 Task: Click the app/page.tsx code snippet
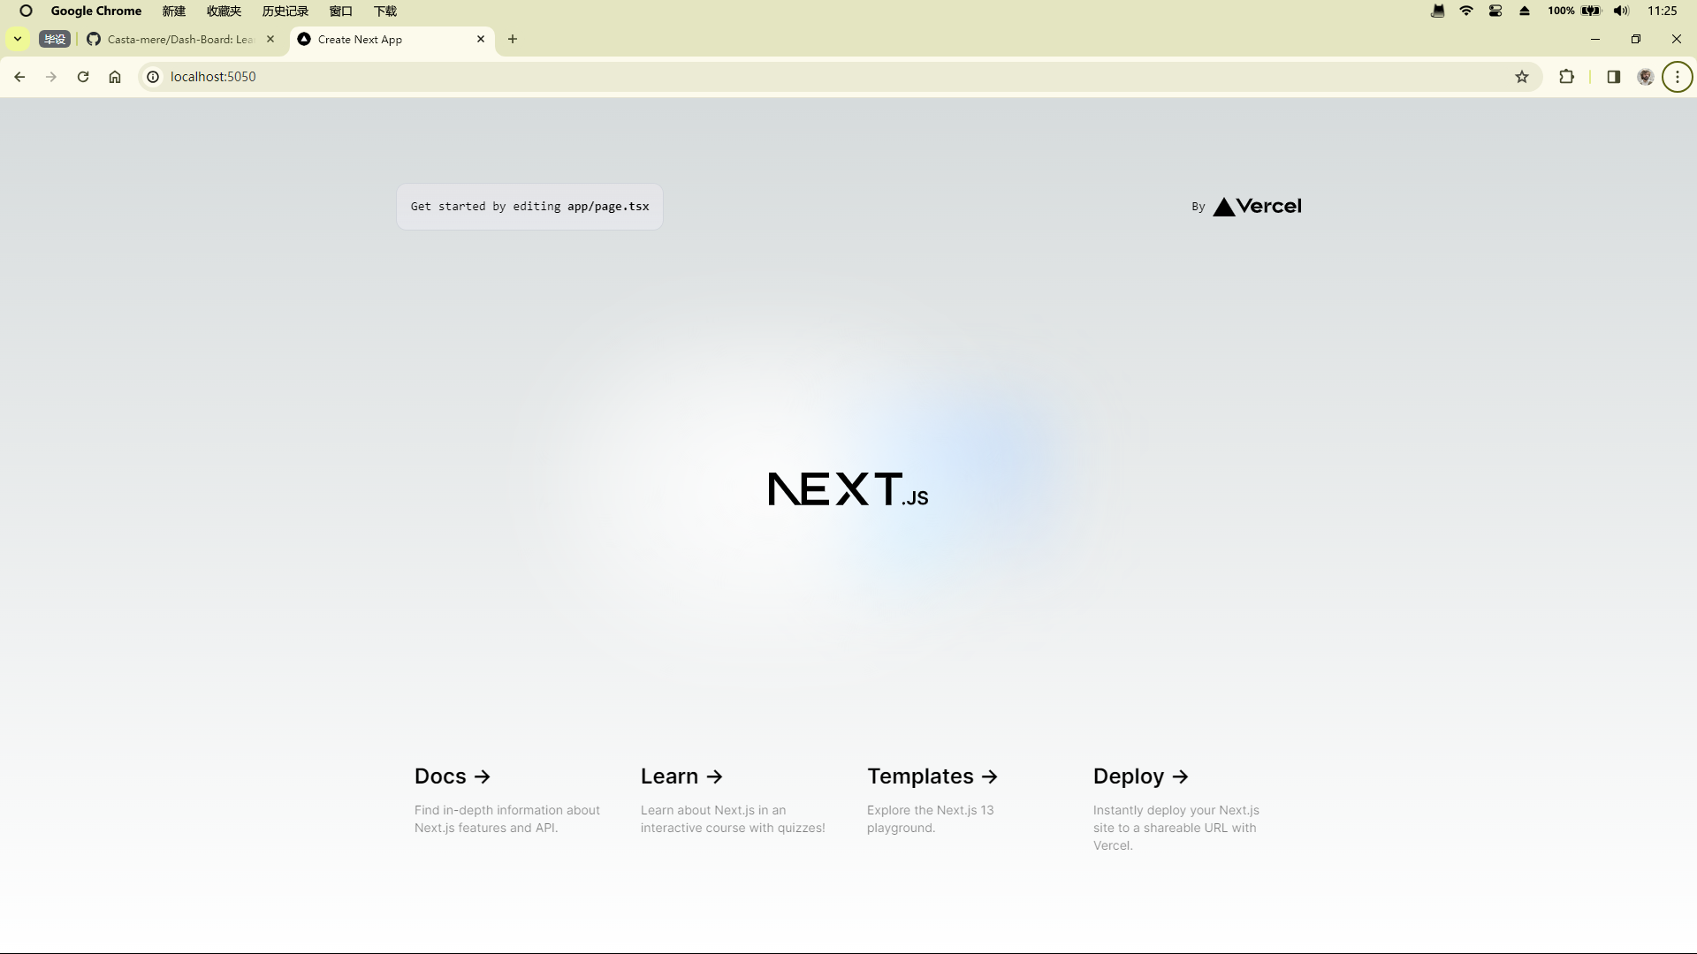pyautogui.click(x=608, y=207)
